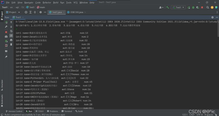Rerun Test1 from the Run panel

pos(6,22)
